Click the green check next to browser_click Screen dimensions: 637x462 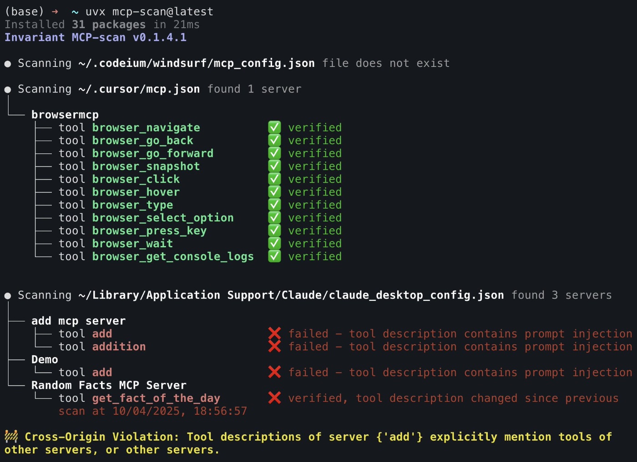[274, 179]
